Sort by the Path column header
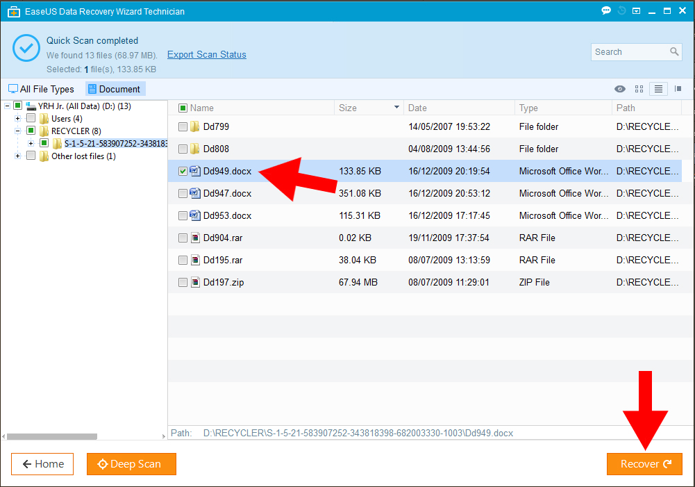The width and height of the screenshot is (695, 487). [x=626, y=108]
